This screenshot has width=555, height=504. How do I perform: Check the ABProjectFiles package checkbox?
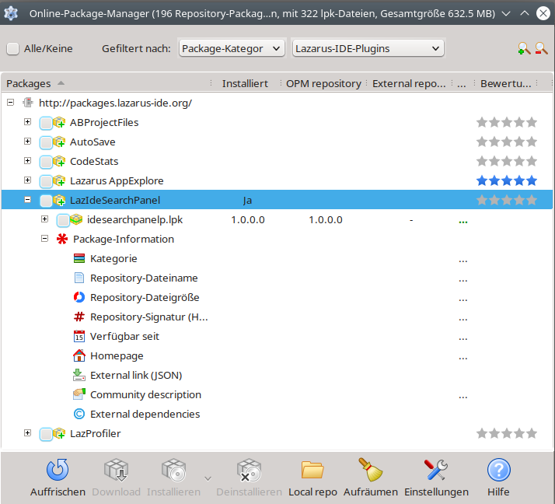click(46, 123)
